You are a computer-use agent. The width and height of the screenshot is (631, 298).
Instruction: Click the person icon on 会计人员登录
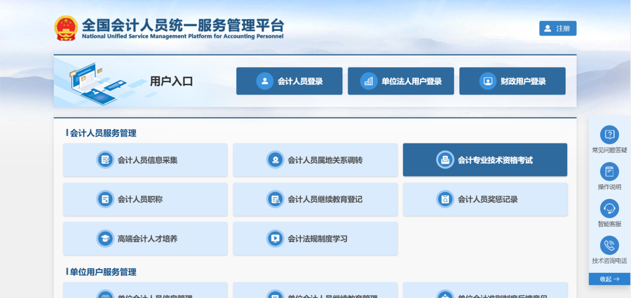(x=265, y=81)
